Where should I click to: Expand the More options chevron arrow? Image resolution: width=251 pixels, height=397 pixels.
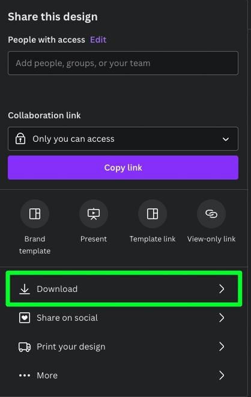(x=222, y=375)
